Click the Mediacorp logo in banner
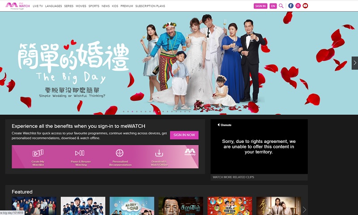This screenshot has height=215, width=358. pyautogui.click(x=190, y=152)
